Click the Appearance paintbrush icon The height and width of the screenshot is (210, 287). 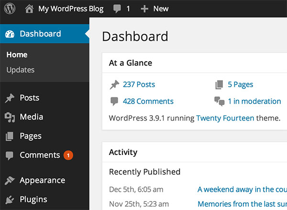tap(10, 180)
